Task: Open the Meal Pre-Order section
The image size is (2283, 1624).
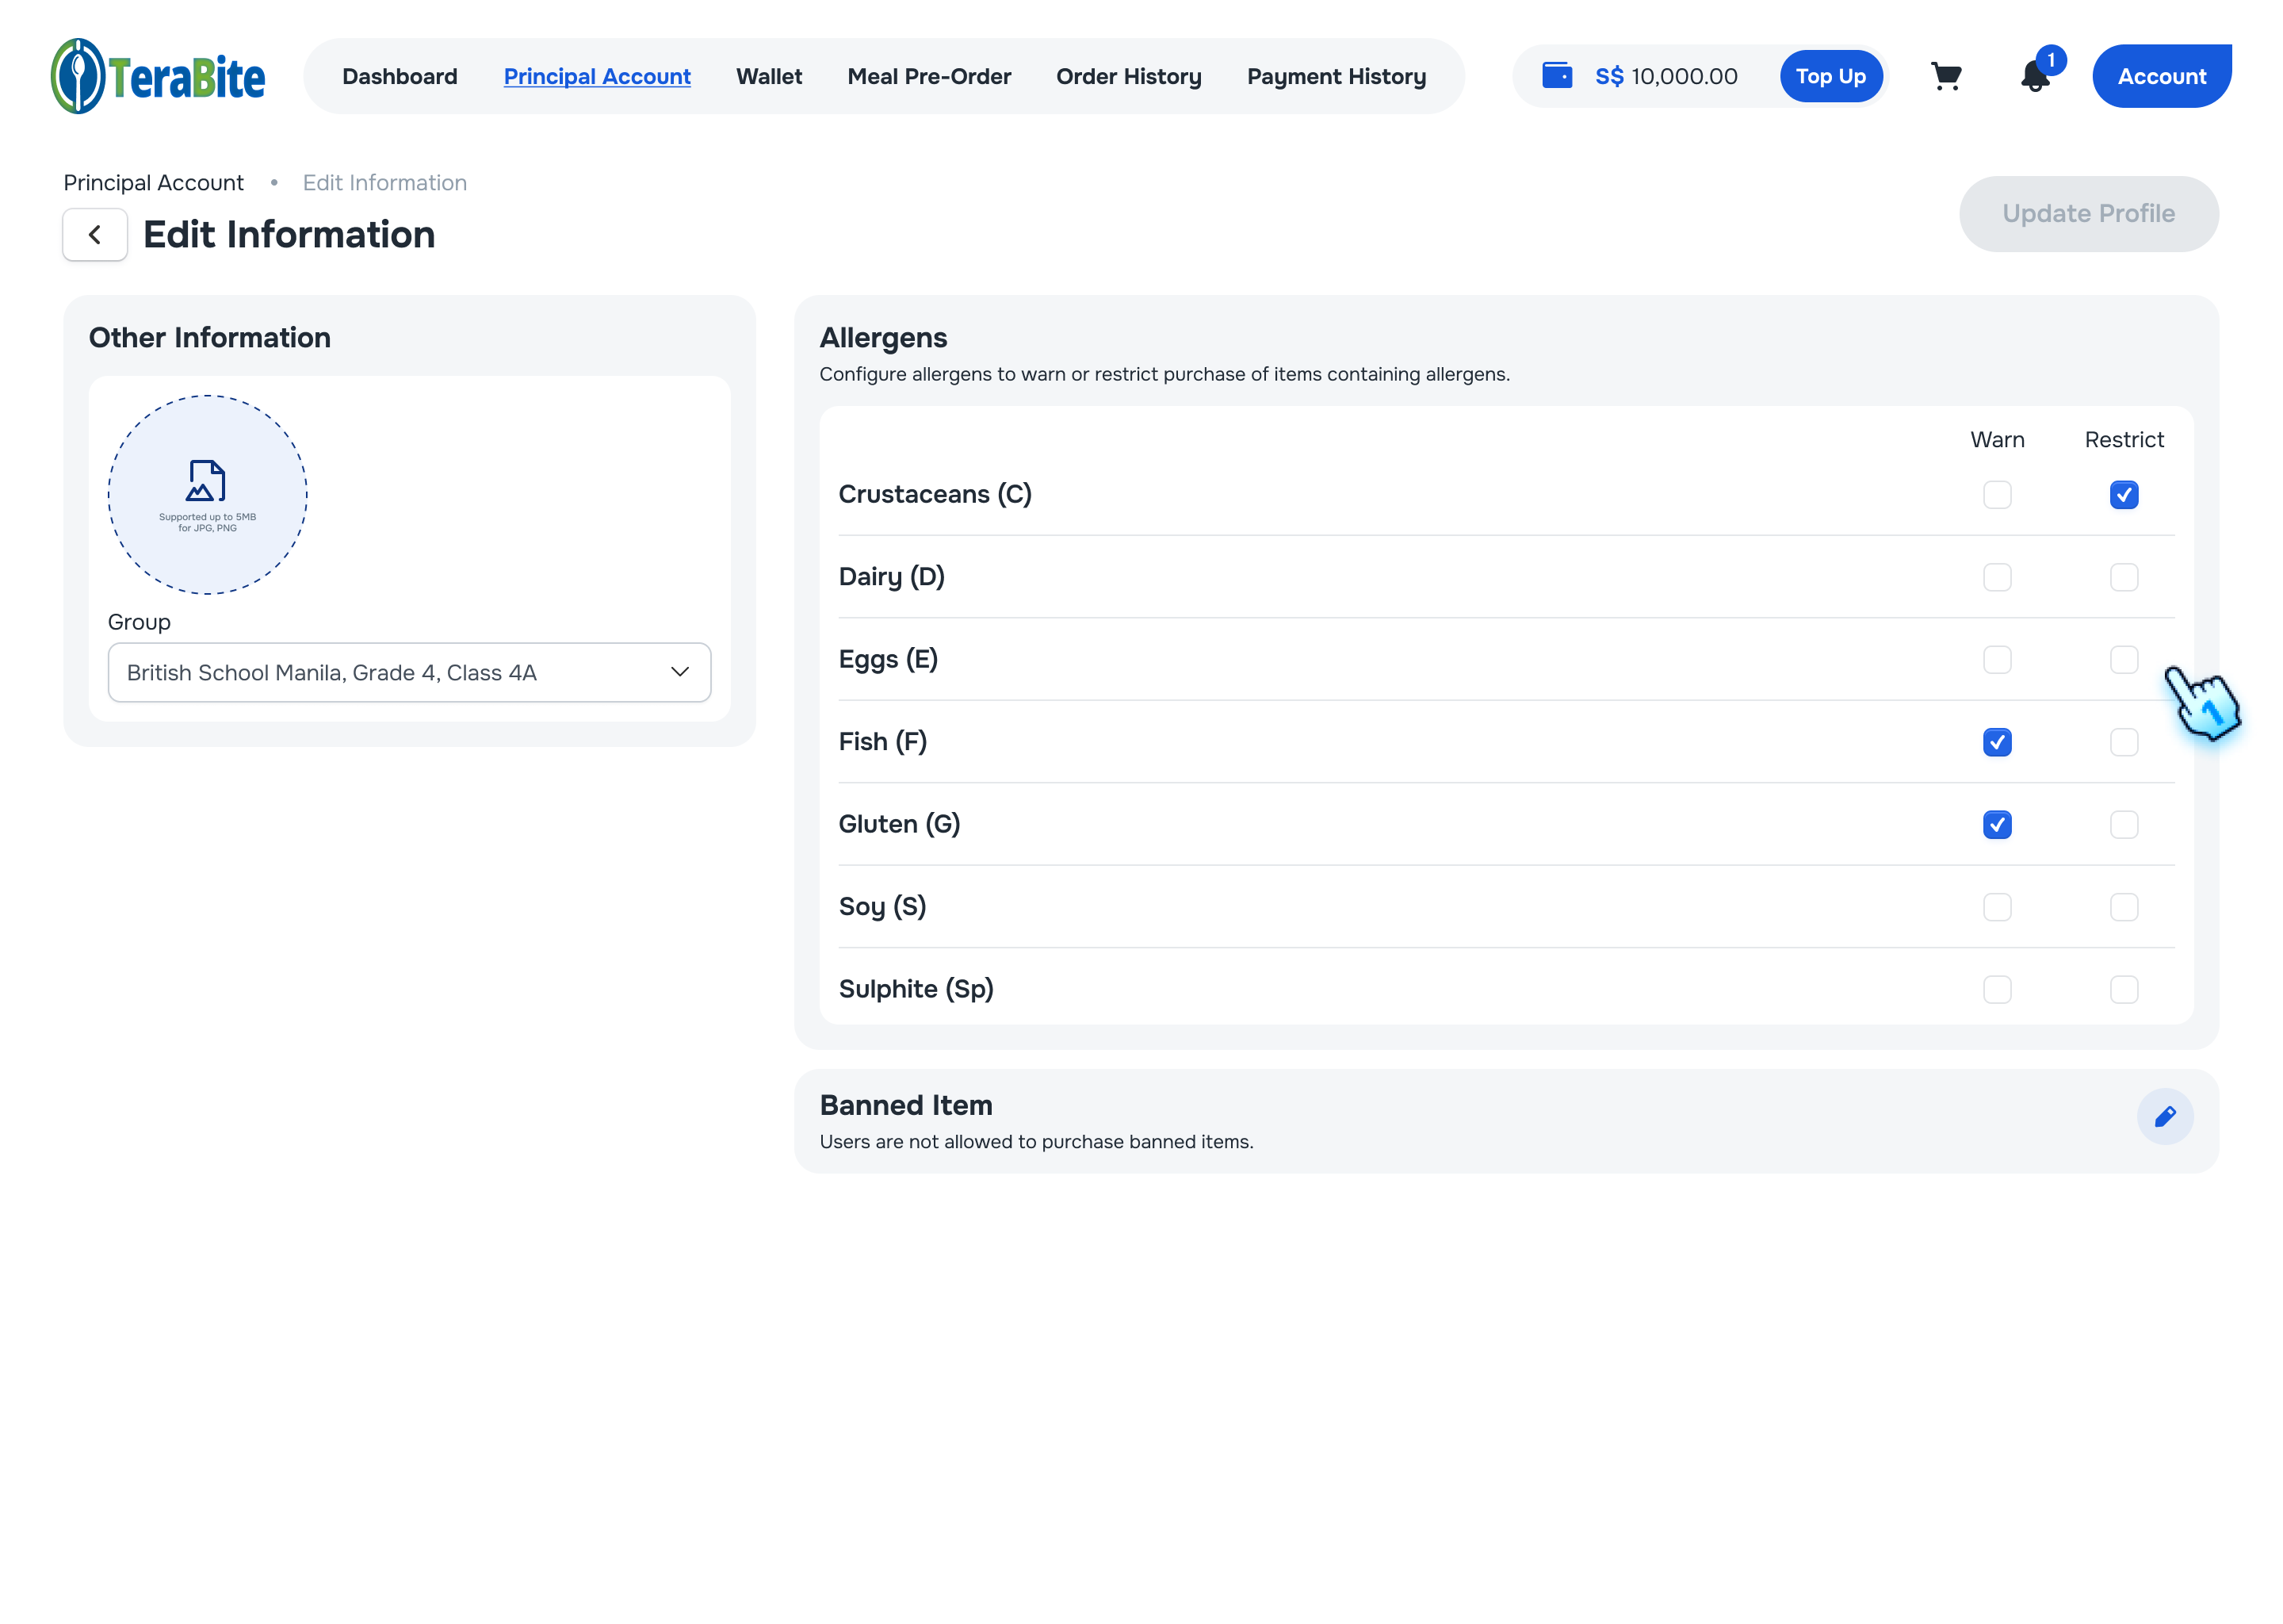Action: click(928, 76)
